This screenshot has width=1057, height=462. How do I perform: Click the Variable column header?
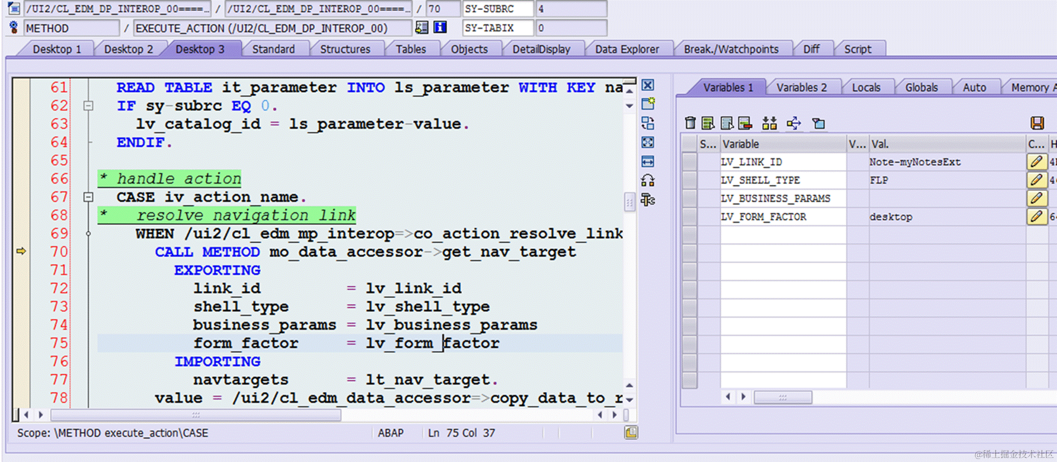[x=783, y=144]
